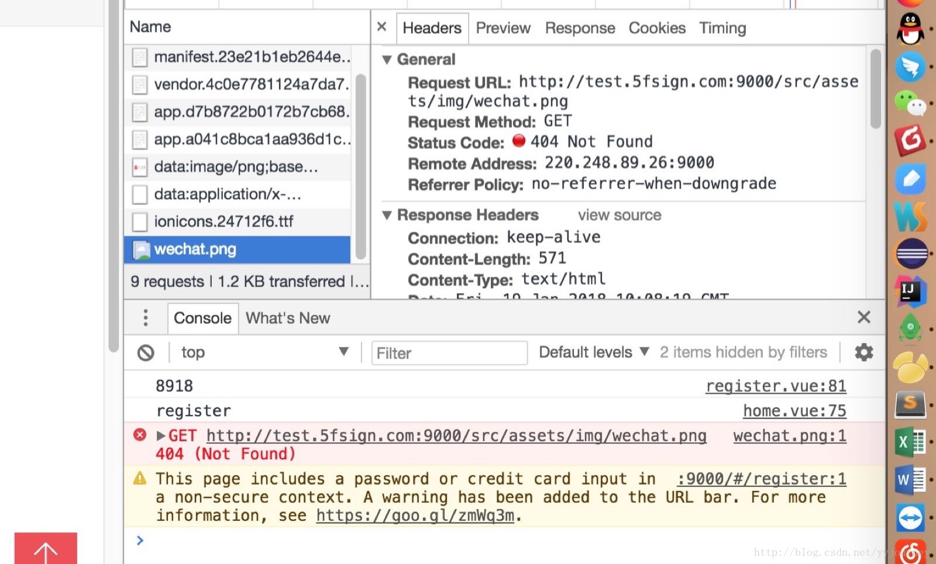Open Word from the dock
The height and width of the screenshot is (564, 936).
[910, 480]
